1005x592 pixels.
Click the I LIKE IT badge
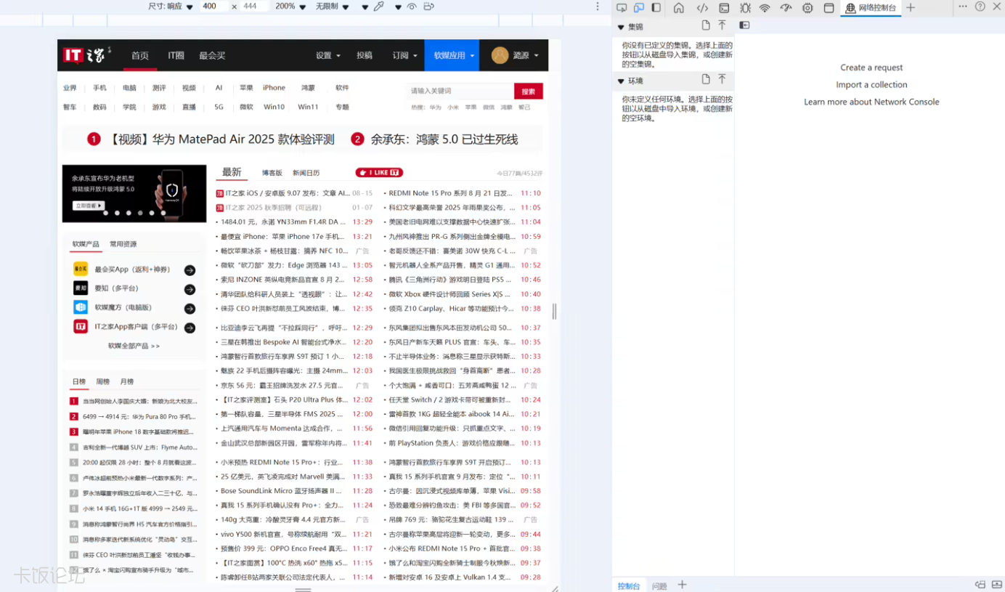pyautogui.click(x=379, y=173)
